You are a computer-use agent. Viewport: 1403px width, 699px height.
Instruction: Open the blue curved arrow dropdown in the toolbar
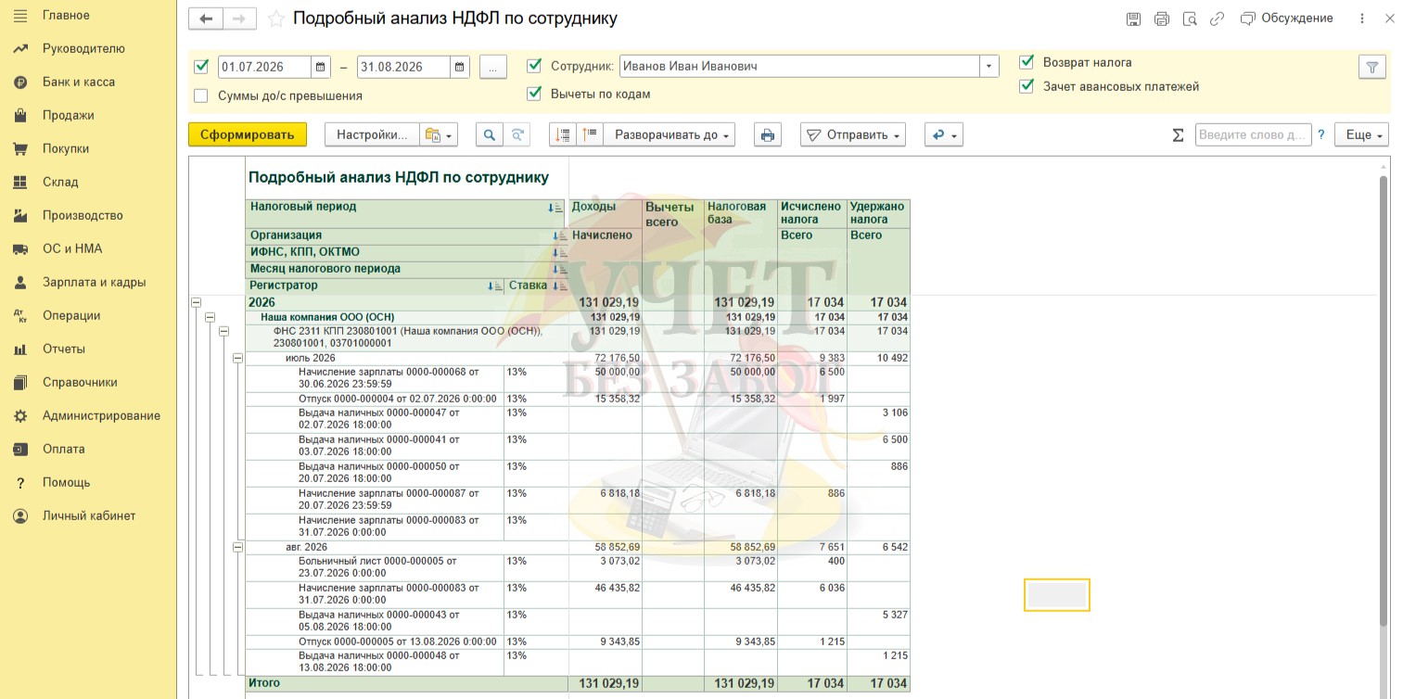(x=944, y=134)
